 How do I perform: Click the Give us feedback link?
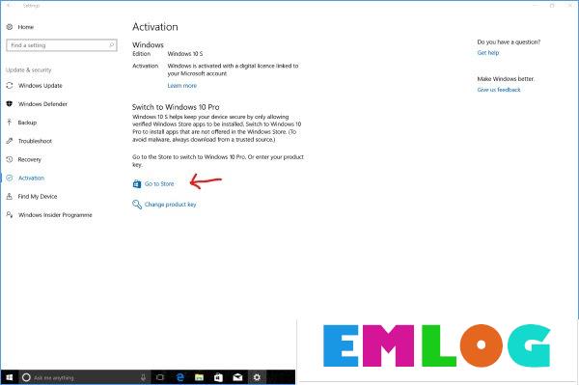[499, 90]
